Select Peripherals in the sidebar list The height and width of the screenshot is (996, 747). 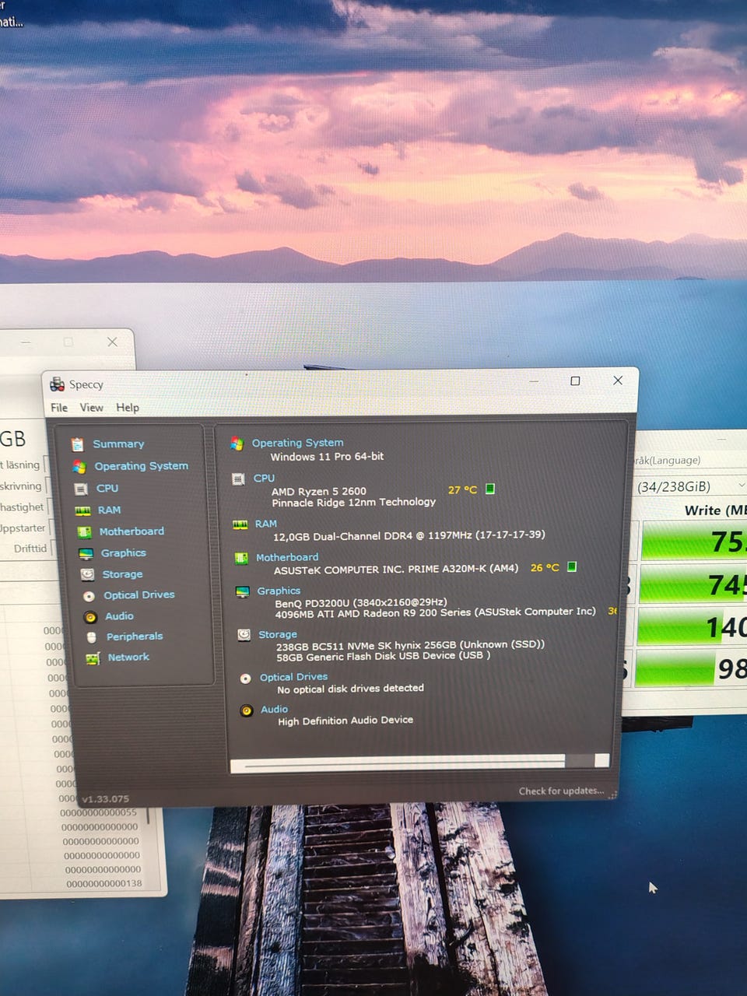click(x=135, y=637)
